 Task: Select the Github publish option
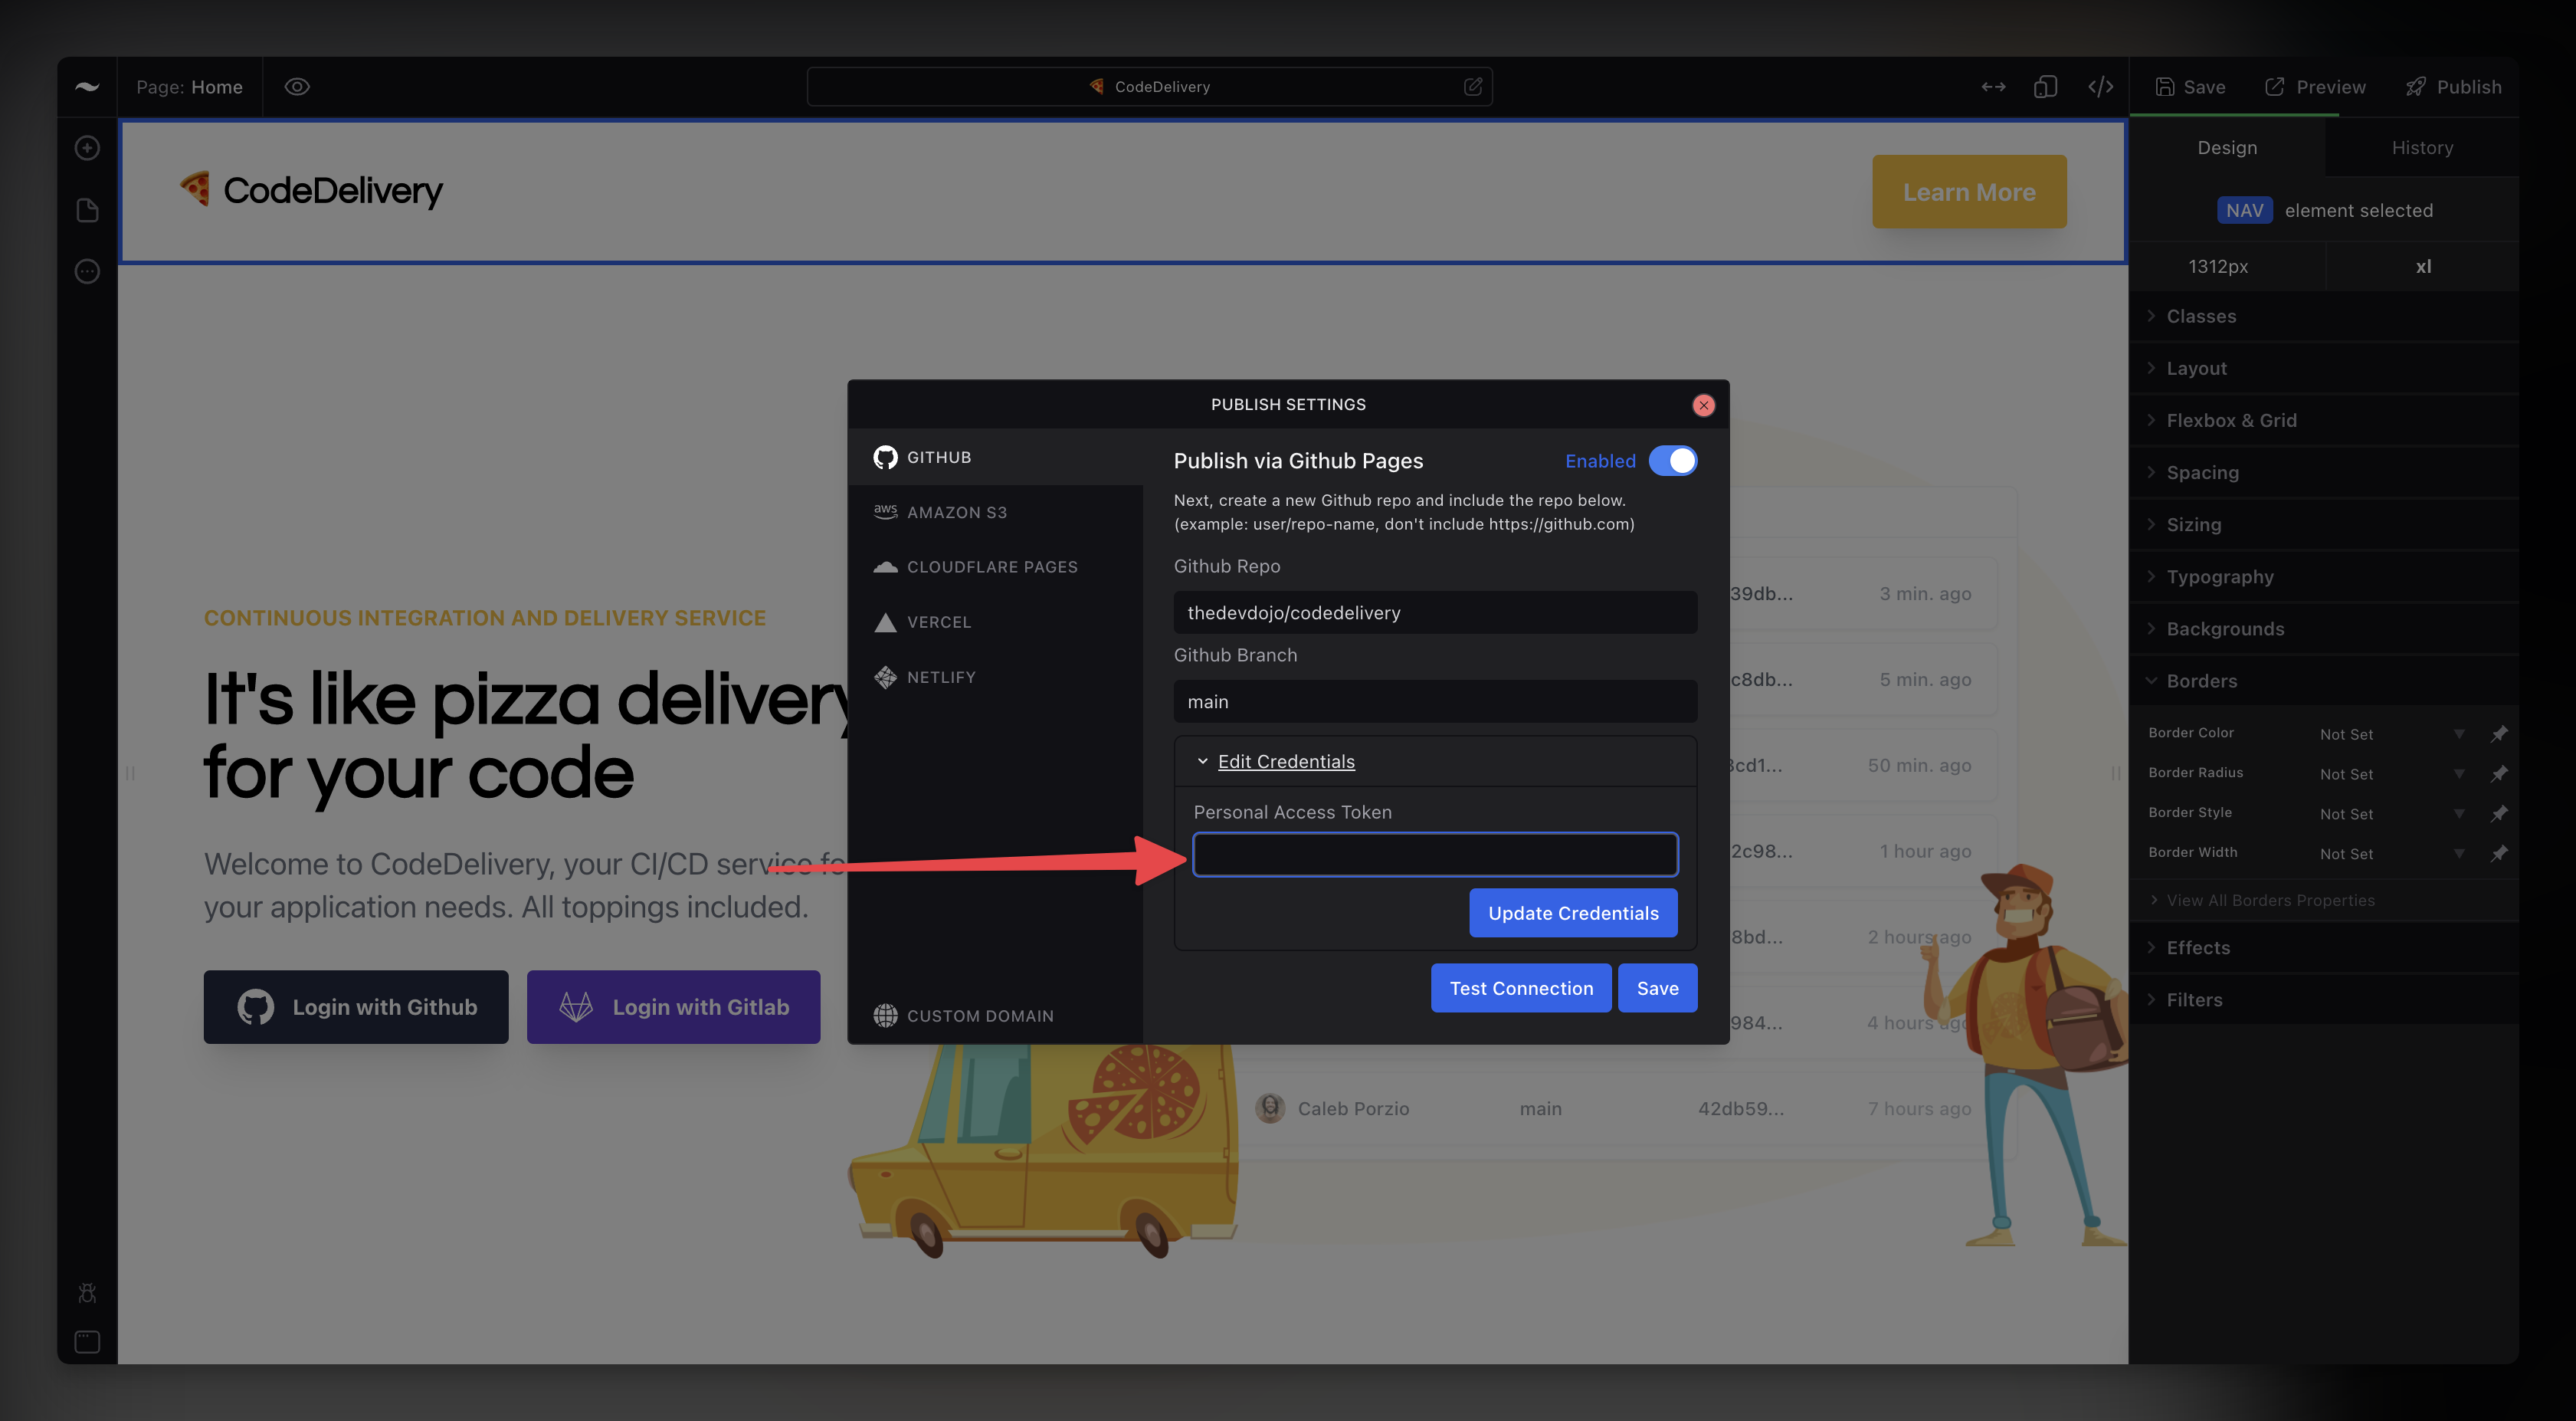995,457
